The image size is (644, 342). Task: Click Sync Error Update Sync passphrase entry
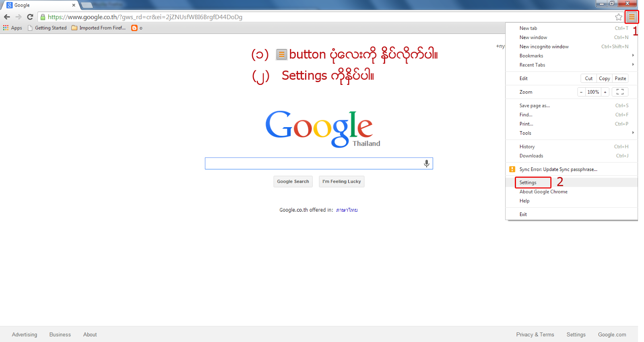tap(572, 169)
